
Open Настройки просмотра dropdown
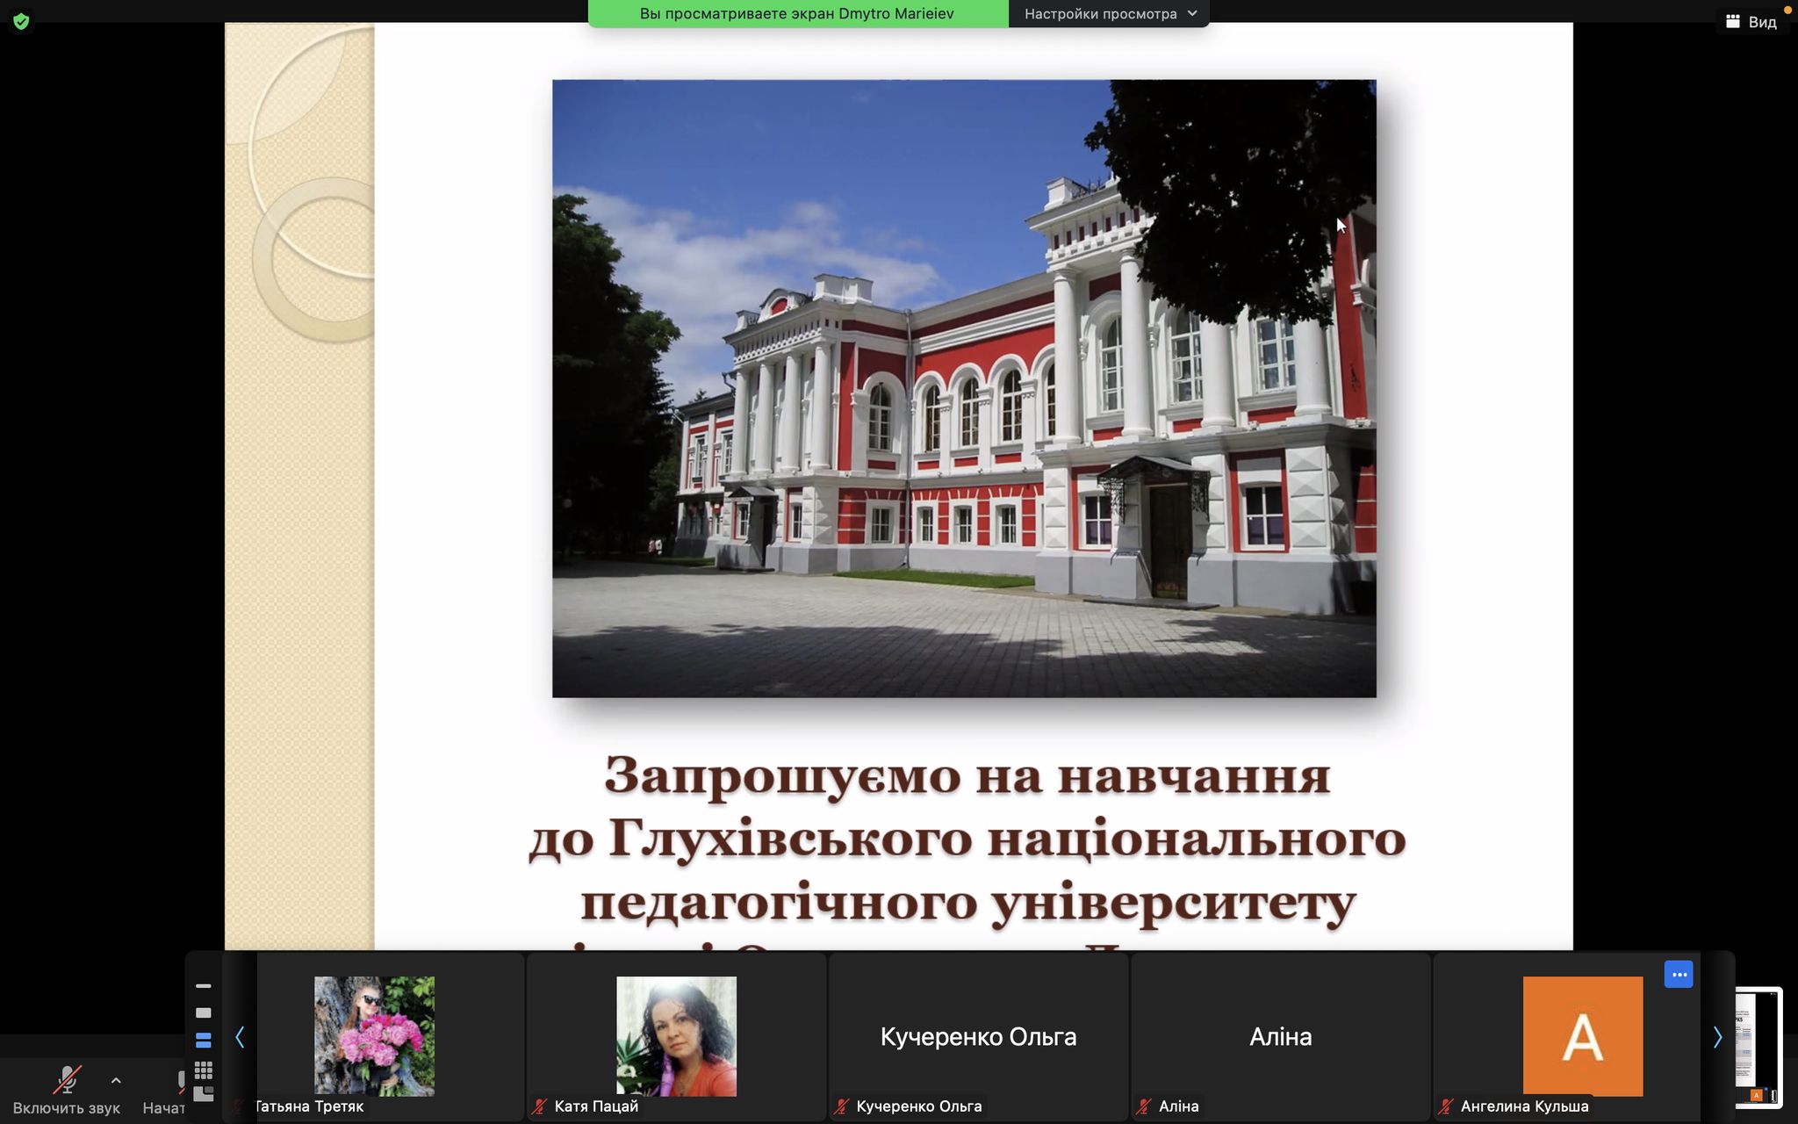point(1110,14)
